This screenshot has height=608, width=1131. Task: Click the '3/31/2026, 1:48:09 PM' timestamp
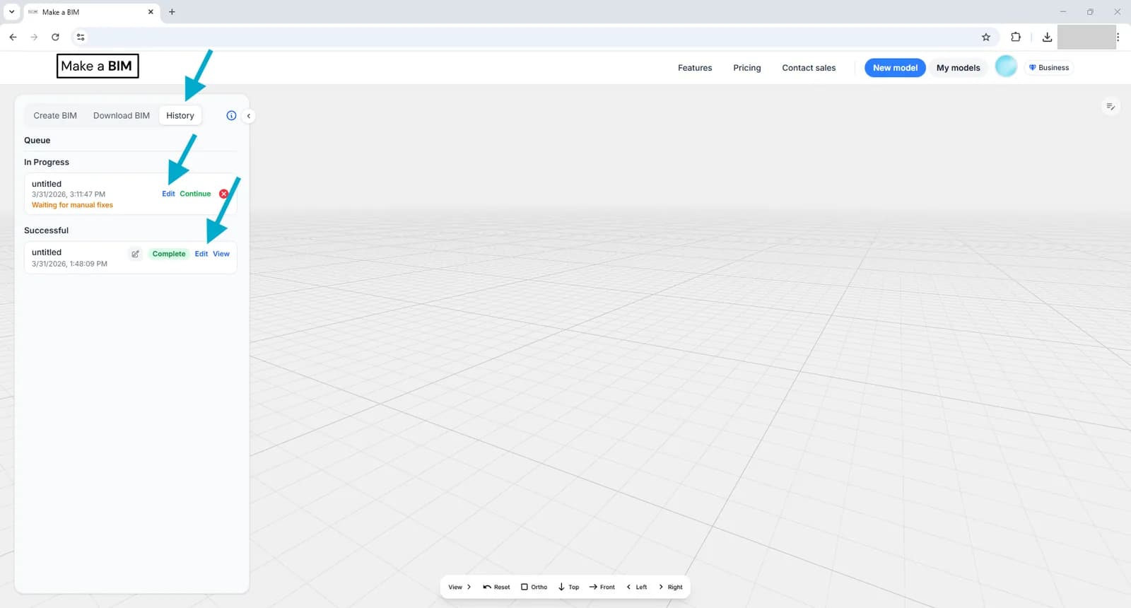(x=69, y=264)
